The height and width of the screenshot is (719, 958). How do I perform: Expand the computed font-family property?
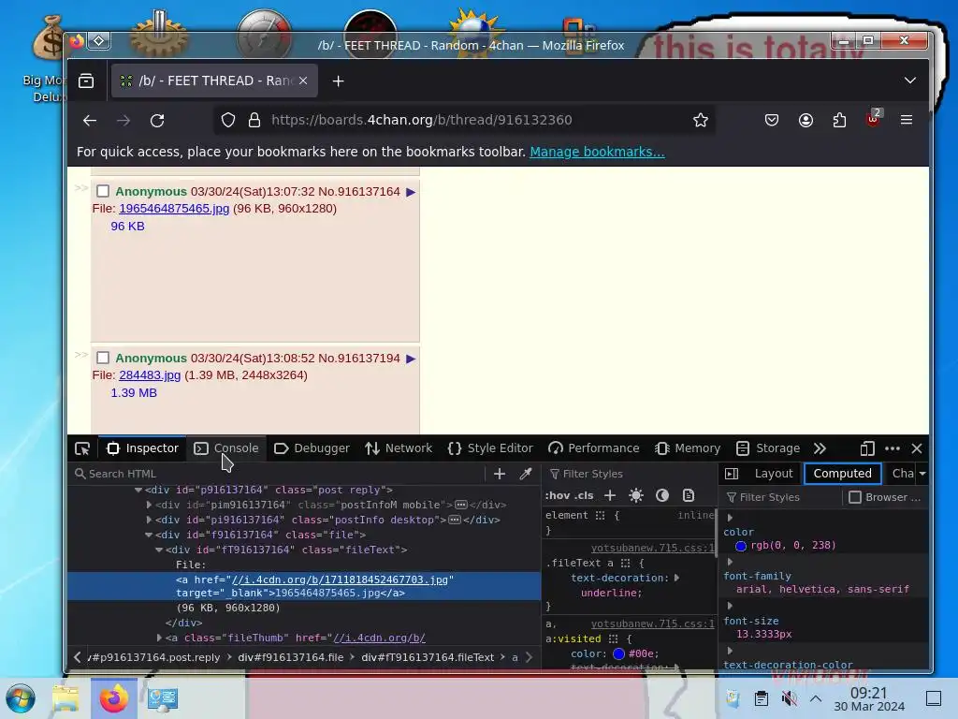coord(730,562)
